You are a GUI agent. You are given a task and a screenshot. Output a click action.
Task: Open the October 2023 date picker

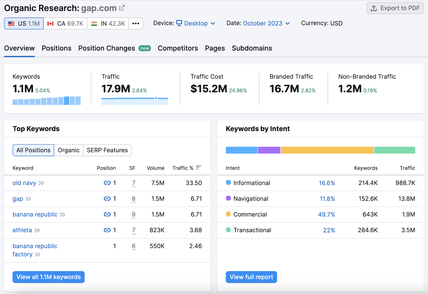point(262,23)
